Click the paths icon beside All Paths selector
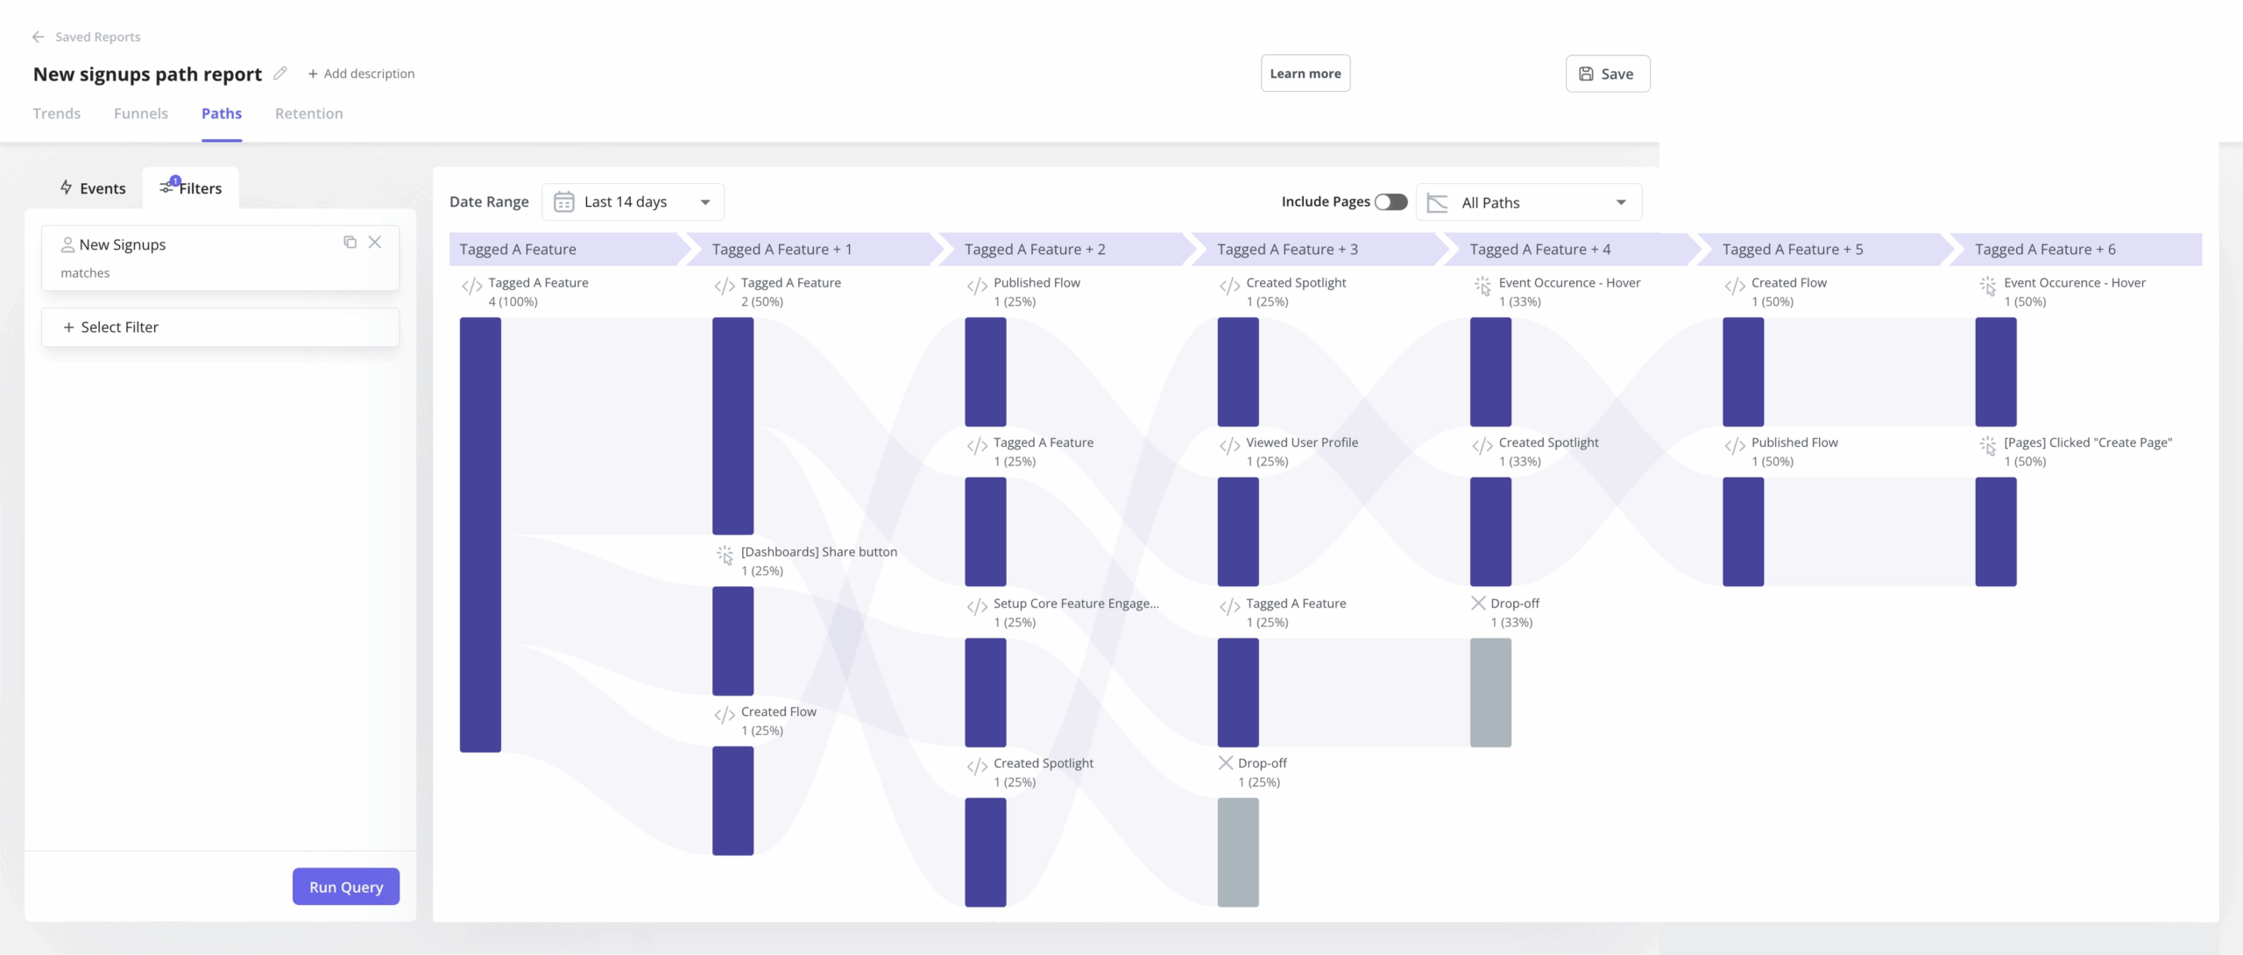 click(1435, 202)
